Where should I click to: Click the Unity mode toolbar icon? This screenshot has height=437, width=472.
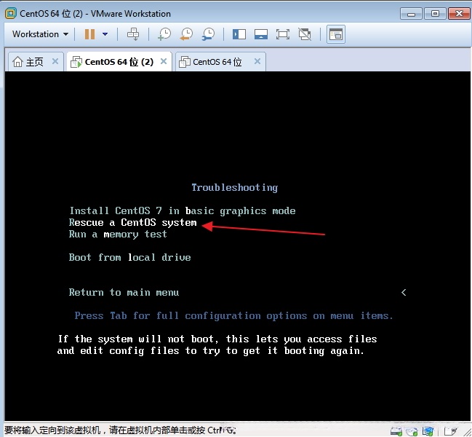click(x=305, y=34)
